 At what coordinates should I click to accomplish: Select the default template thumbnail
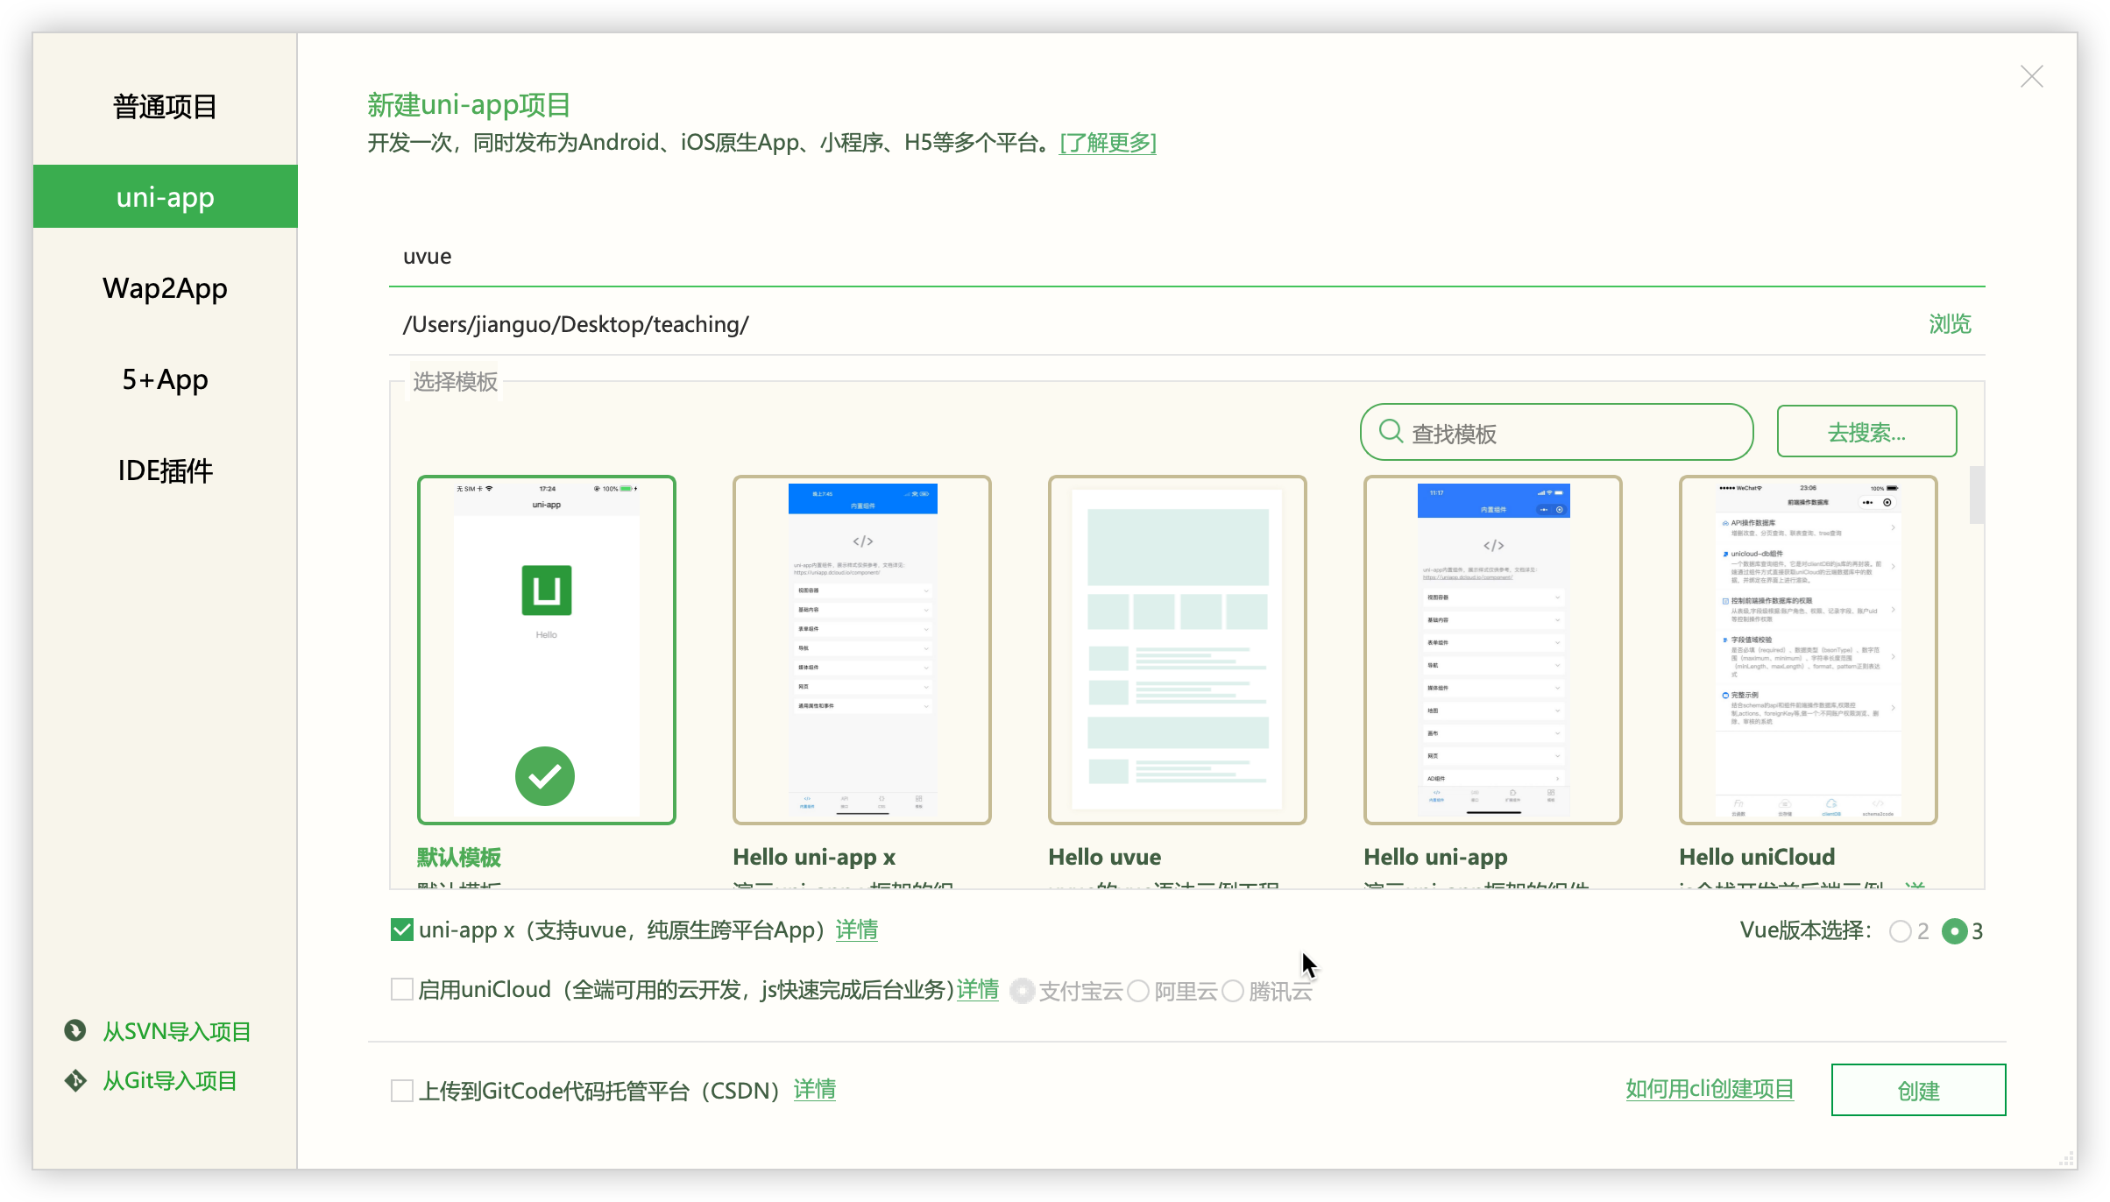coord(546,649)
